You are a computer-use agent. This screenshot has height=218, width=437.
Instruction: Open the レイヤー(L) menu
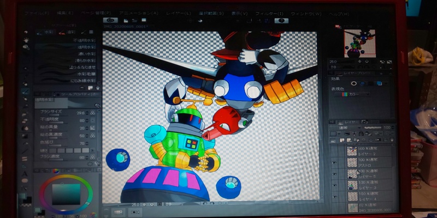point(179,13)
